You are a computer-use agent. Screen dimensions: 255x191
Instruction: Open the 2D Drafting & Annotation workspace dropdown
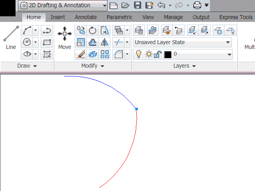tap(63, 5)
